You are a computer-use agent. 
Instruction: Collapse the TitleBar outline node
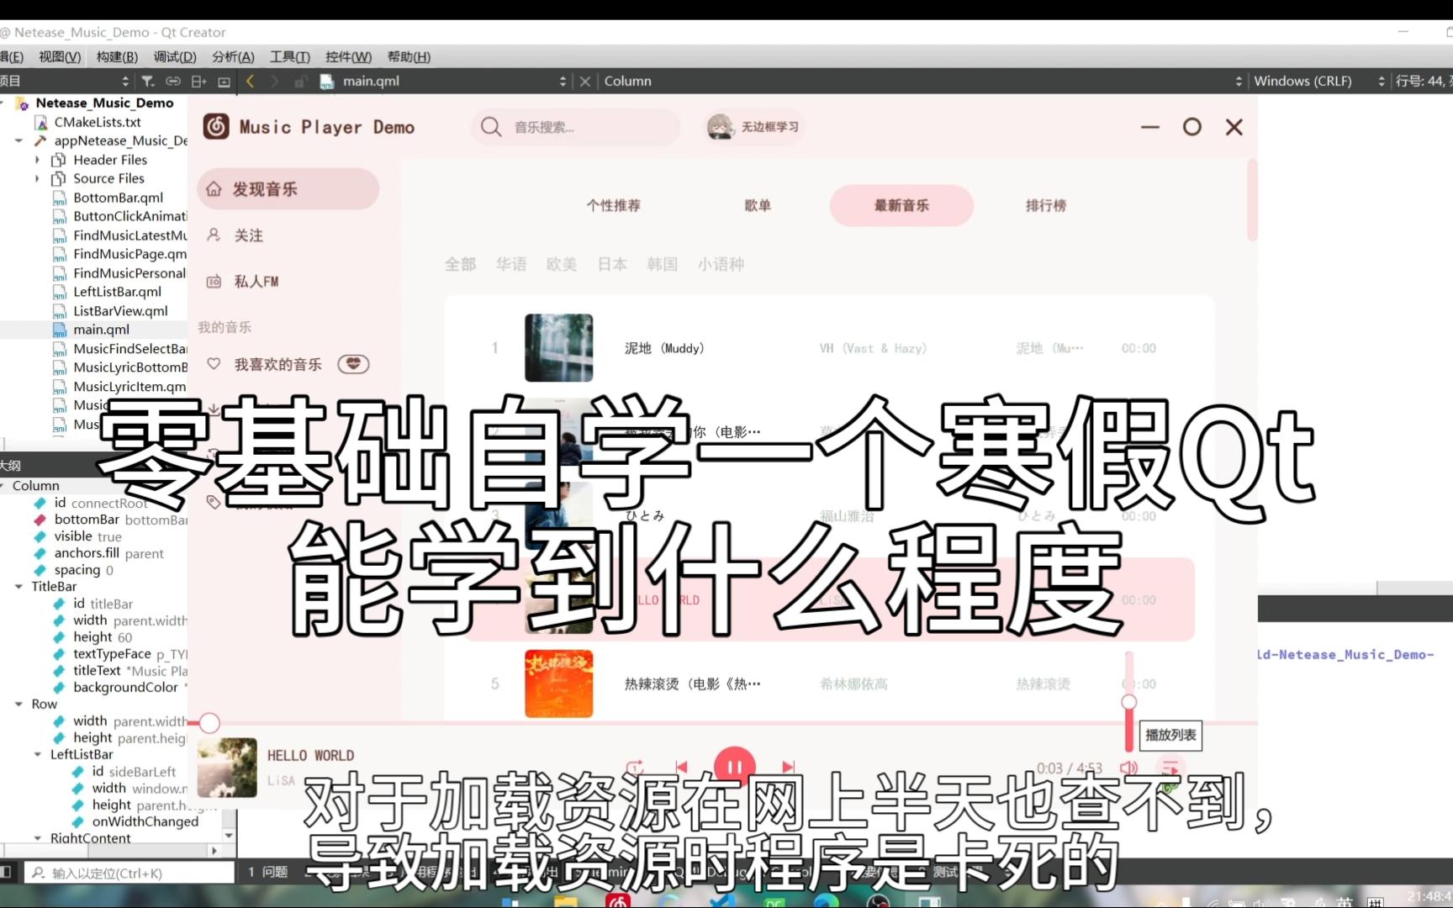tap(18, 586)
